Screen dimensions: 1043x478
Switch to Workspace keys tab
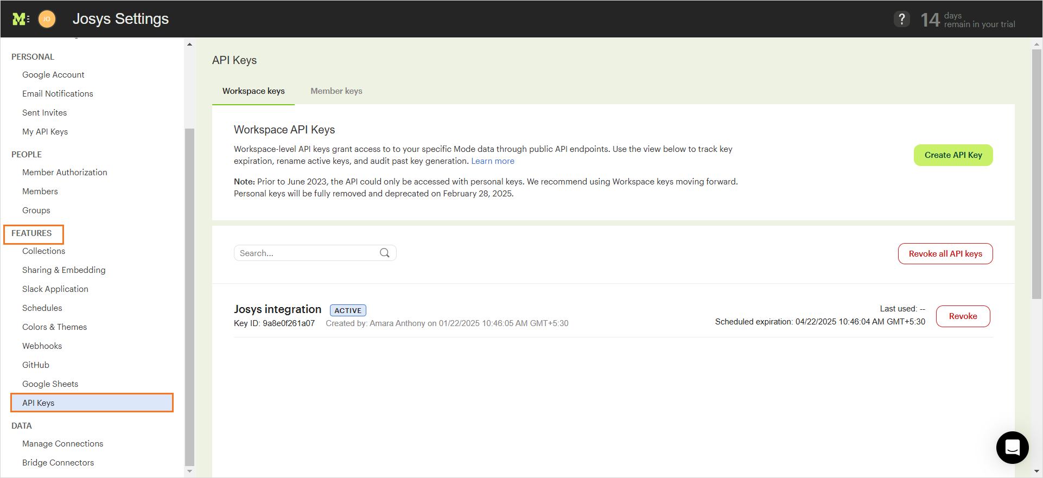(253, 91)
